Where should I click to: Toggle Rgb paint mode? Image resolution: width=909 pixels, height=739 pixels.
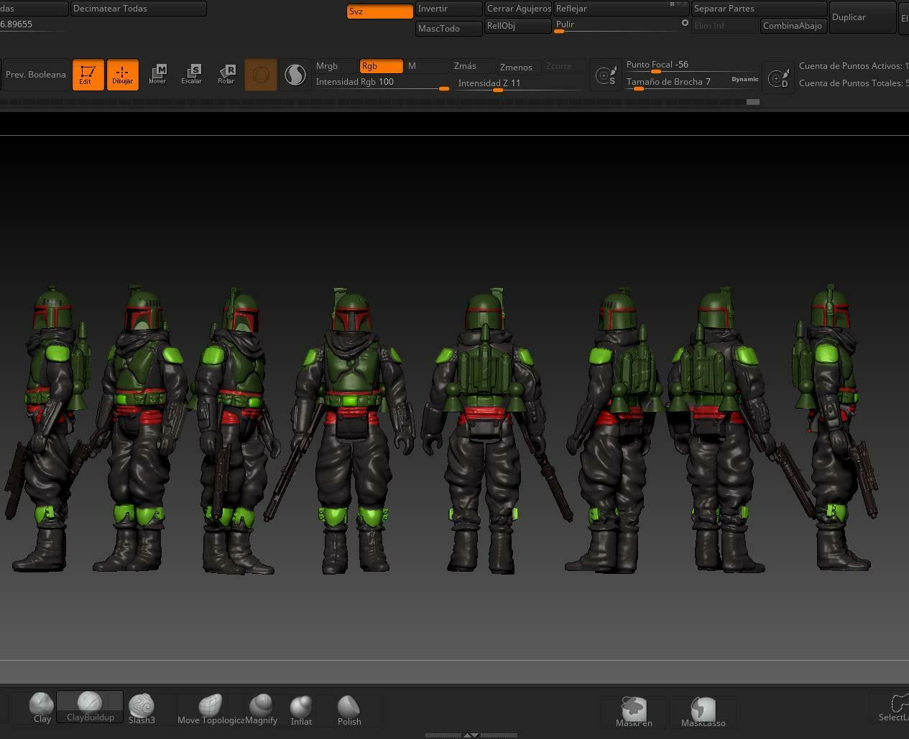click(x=381, y=66)
